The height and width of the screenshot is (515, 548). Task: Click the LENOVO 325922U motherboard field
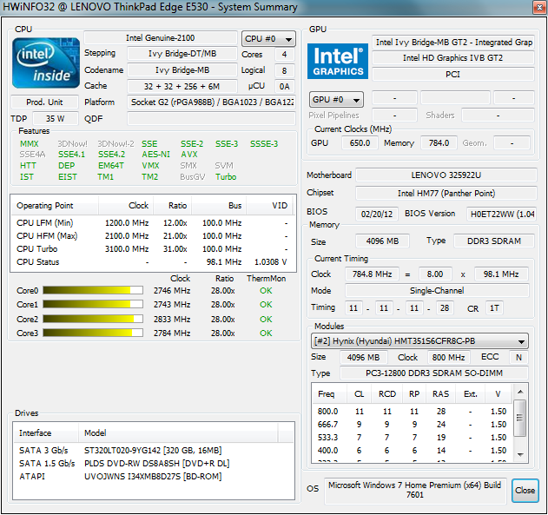pyautogui.click(x=445, y=175)
